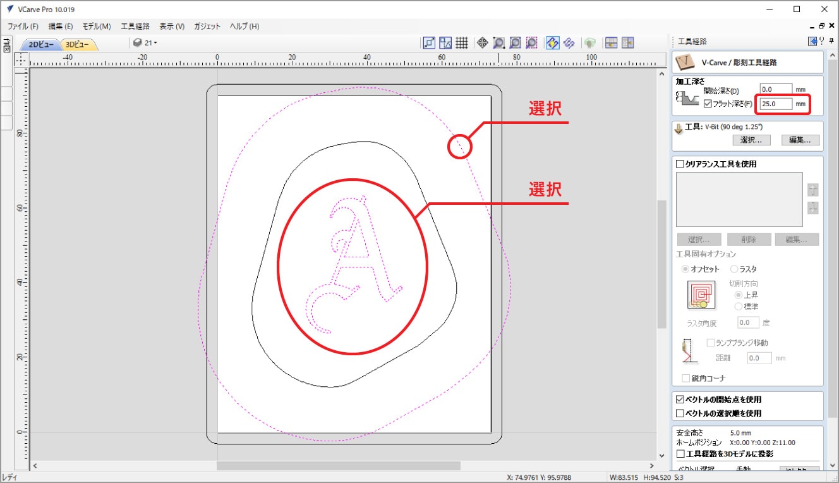This screenshot has width=839, height=483.
Task: Click the first magnifier zoom icon
Action: [498, 42]
